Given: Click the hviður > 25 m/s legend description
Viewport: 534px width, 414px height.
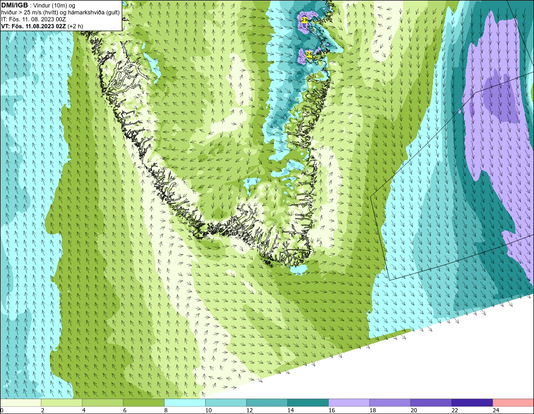Looking at the screenshot, I should (60, 13).
